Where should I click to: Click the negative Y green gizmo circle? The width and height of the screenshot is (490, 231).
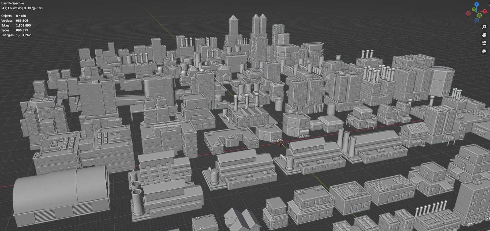coord(479,15)
